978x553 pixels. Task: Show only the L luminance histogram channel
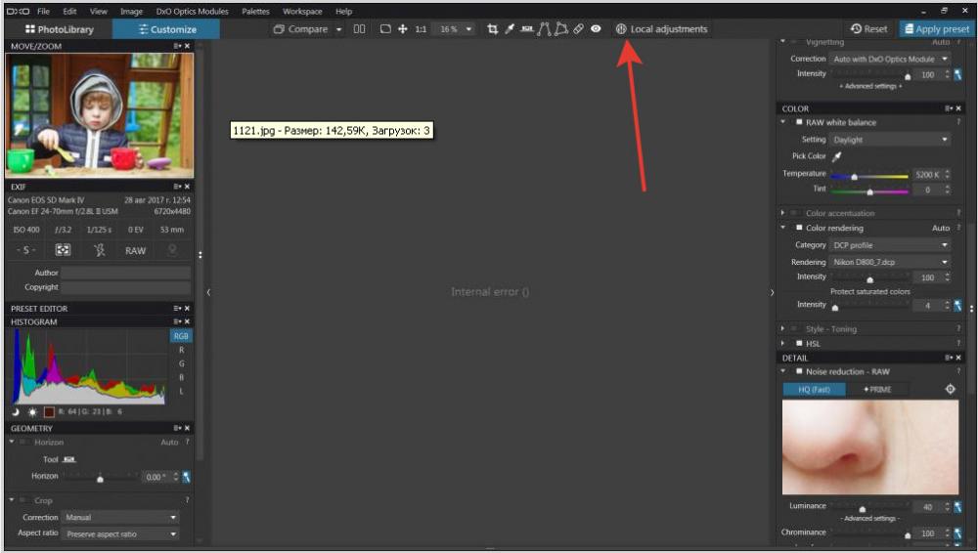(x=182, y=391)
